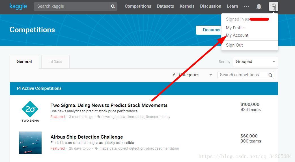The width and height of the screenshot is (295, 162).
Task: Focus the Search kaggle field
Action: click(x=71, y=6)
